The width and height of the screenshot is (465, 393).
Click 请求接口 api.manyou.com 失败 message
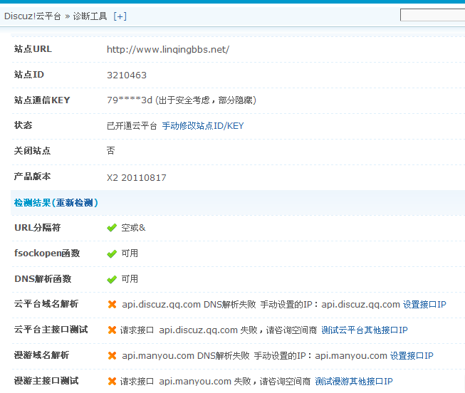186,381
